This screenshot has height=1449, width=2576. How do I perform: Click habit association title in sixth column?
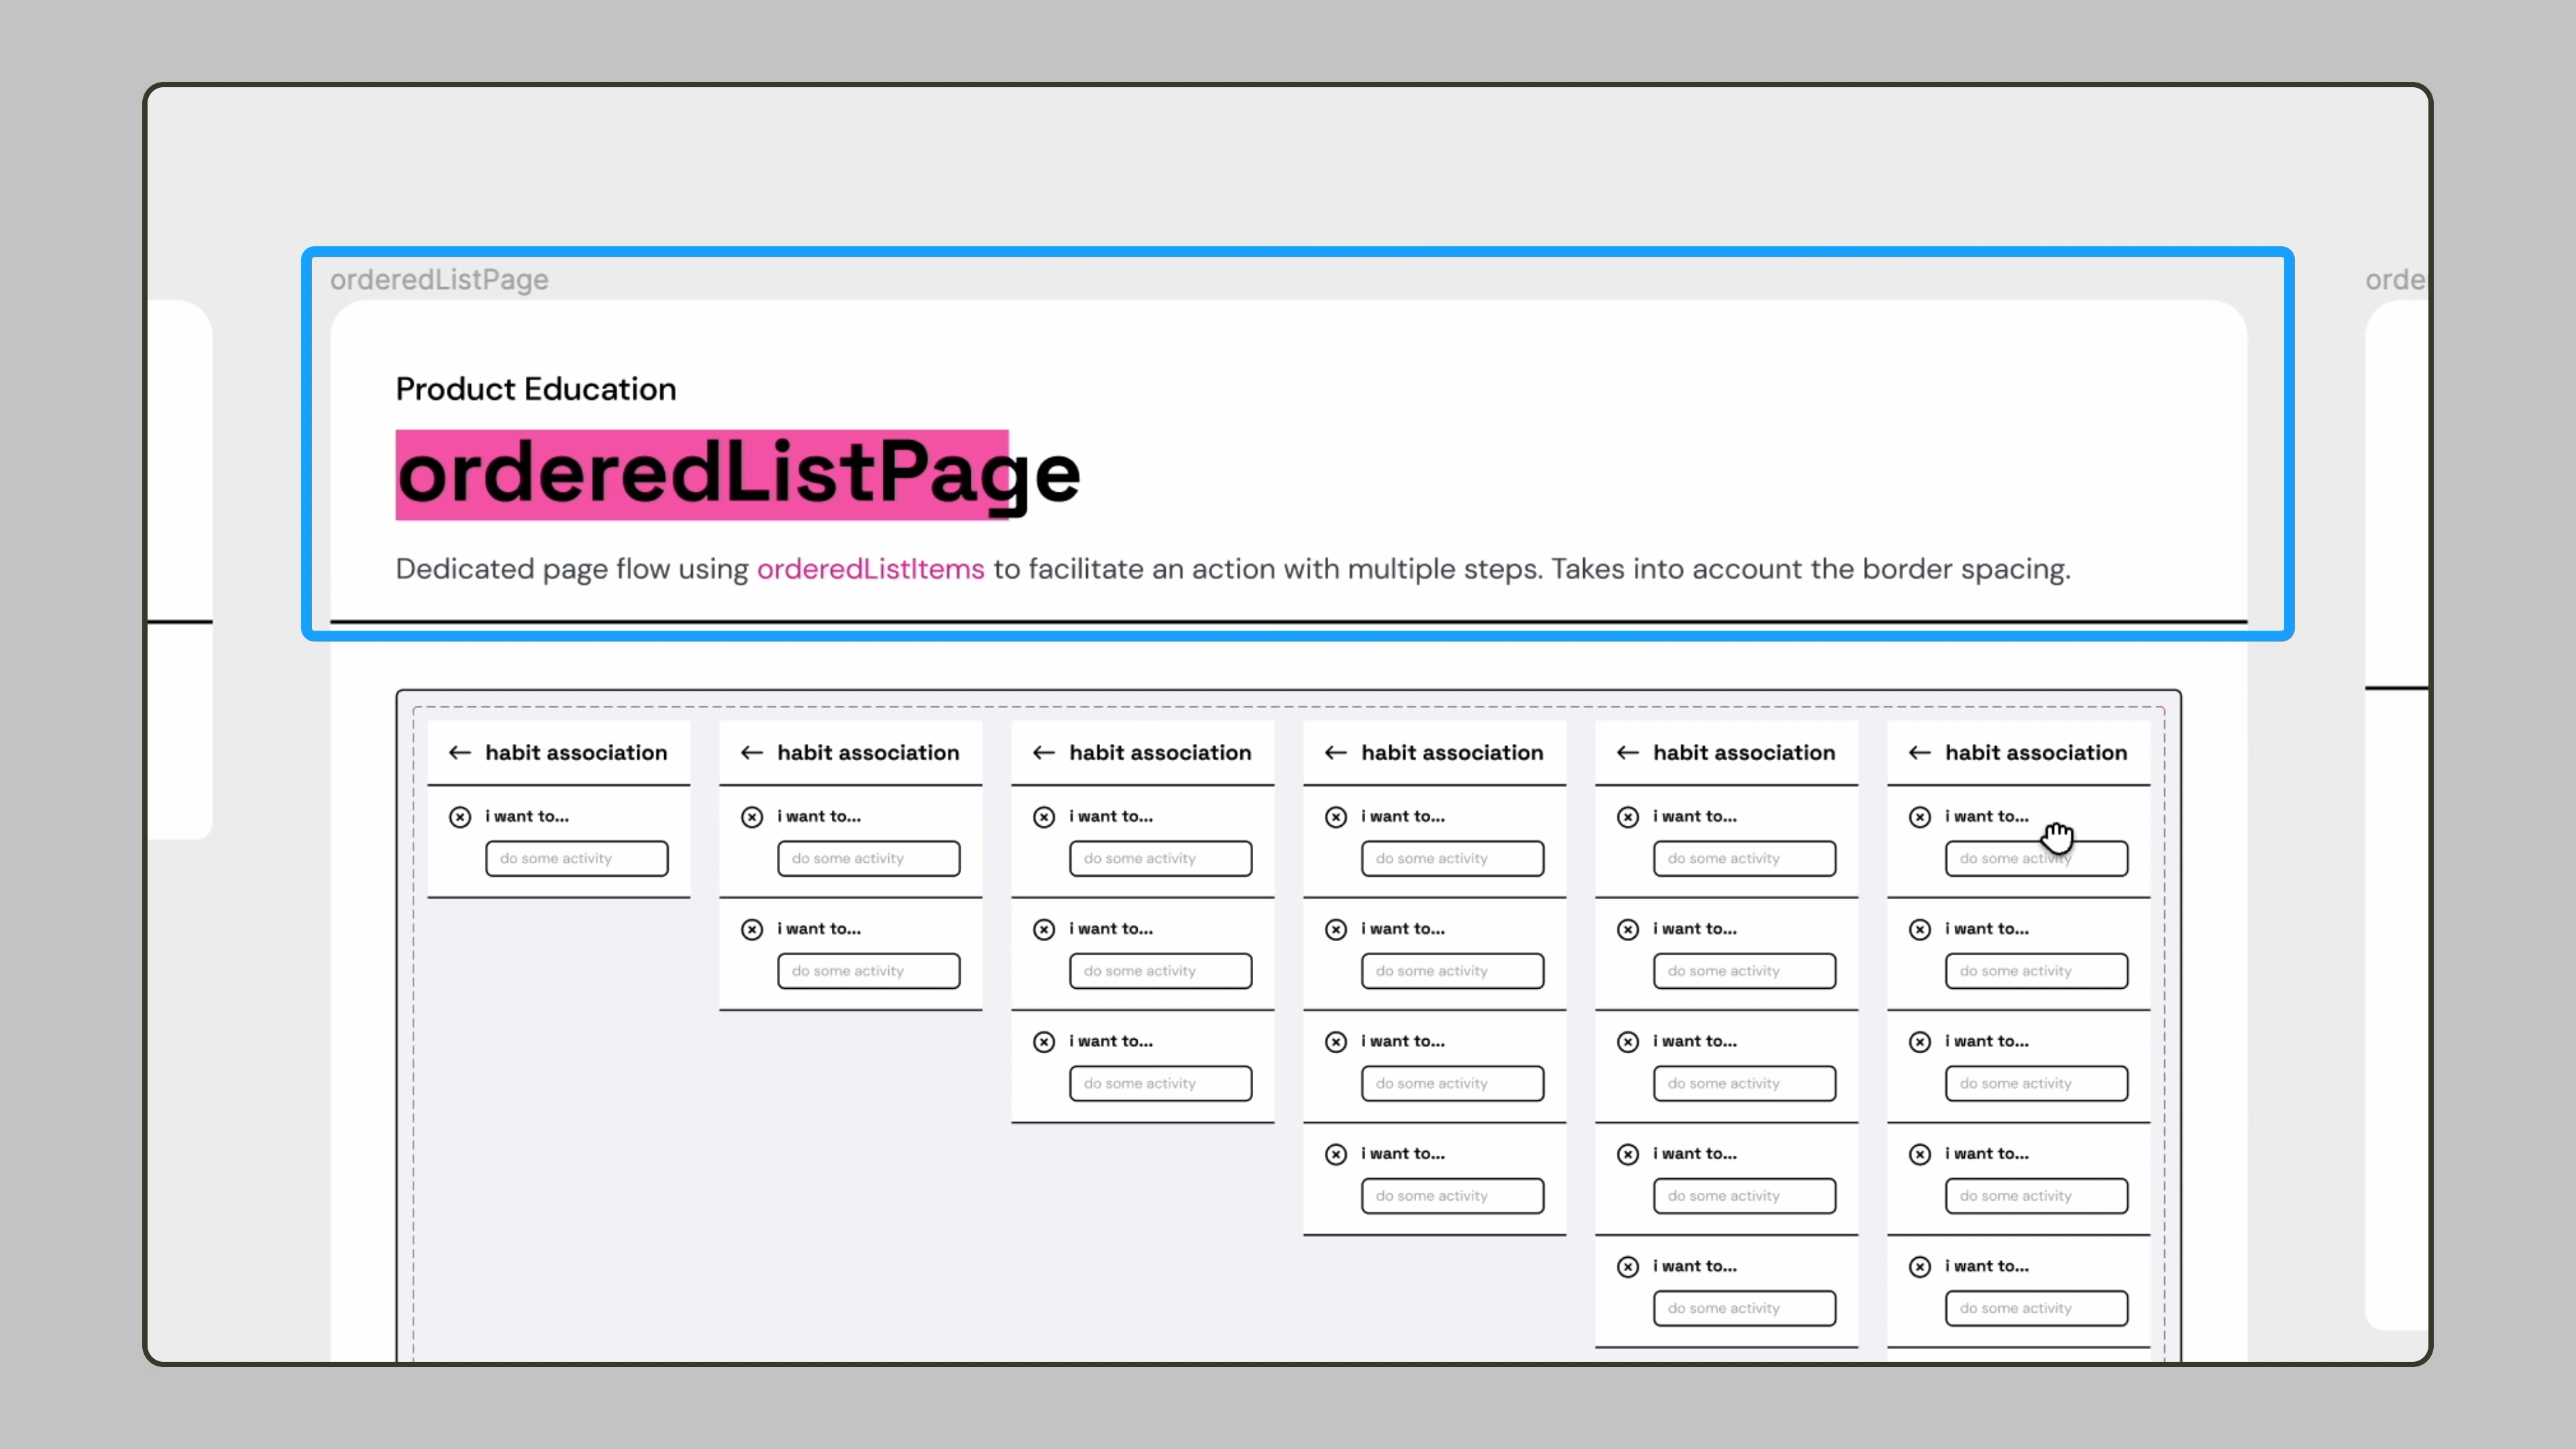(2036, 753)
